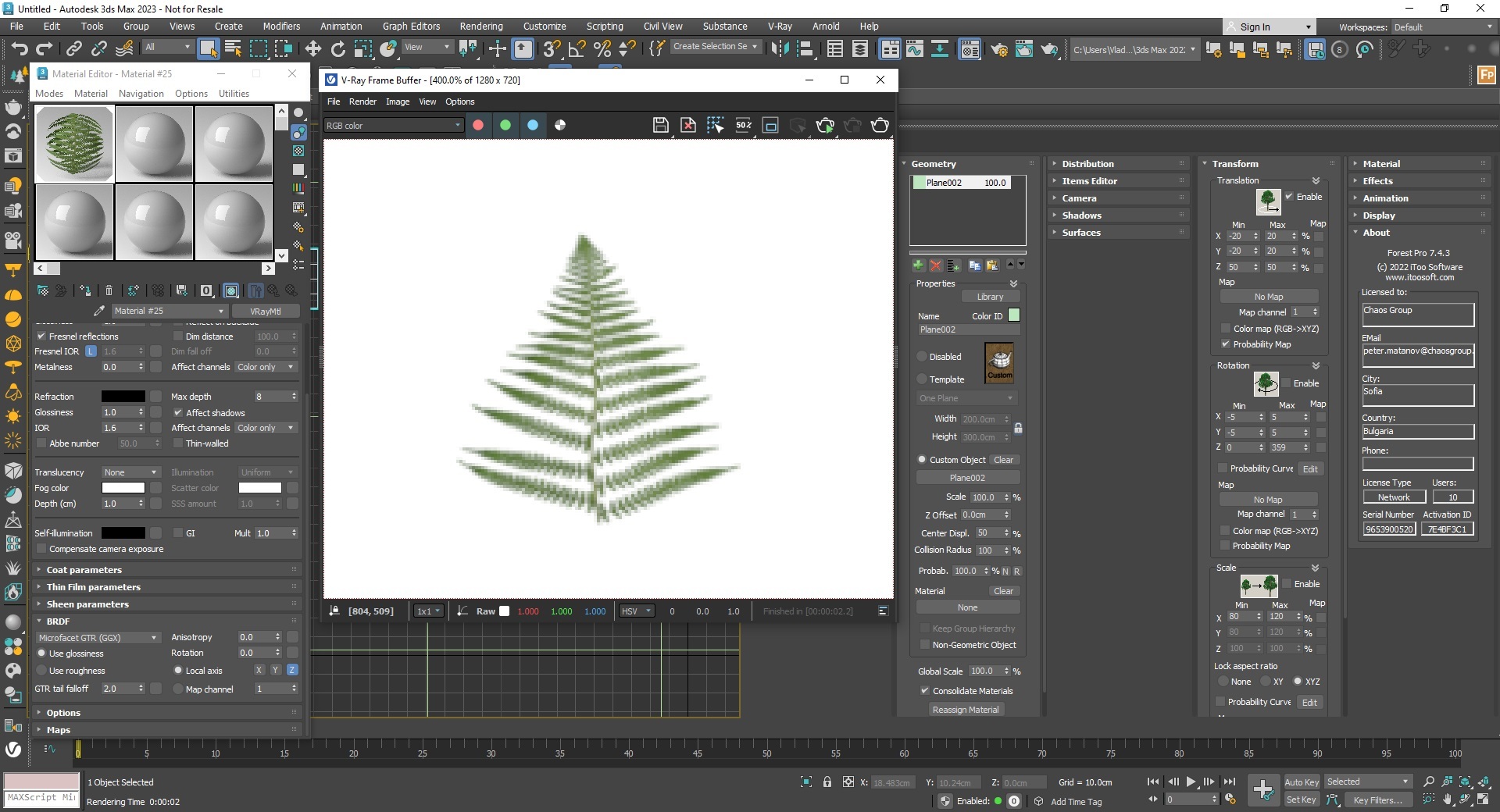Open the Rendering menu
Viewport: 1500px width, 812px height.
(480, 27)
